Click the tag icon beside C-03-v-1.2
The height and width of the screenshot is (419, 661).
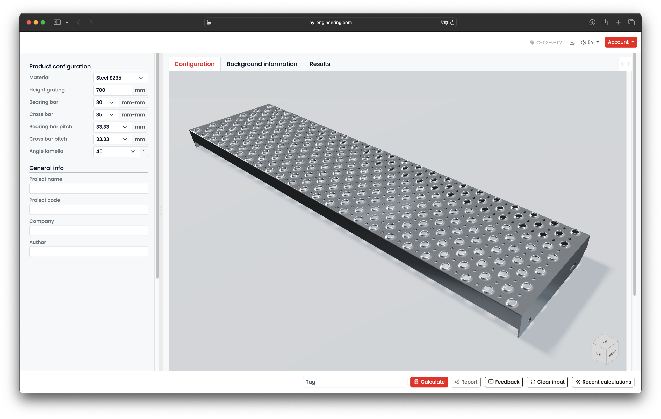pyautogui.click(x=532, y=42)
